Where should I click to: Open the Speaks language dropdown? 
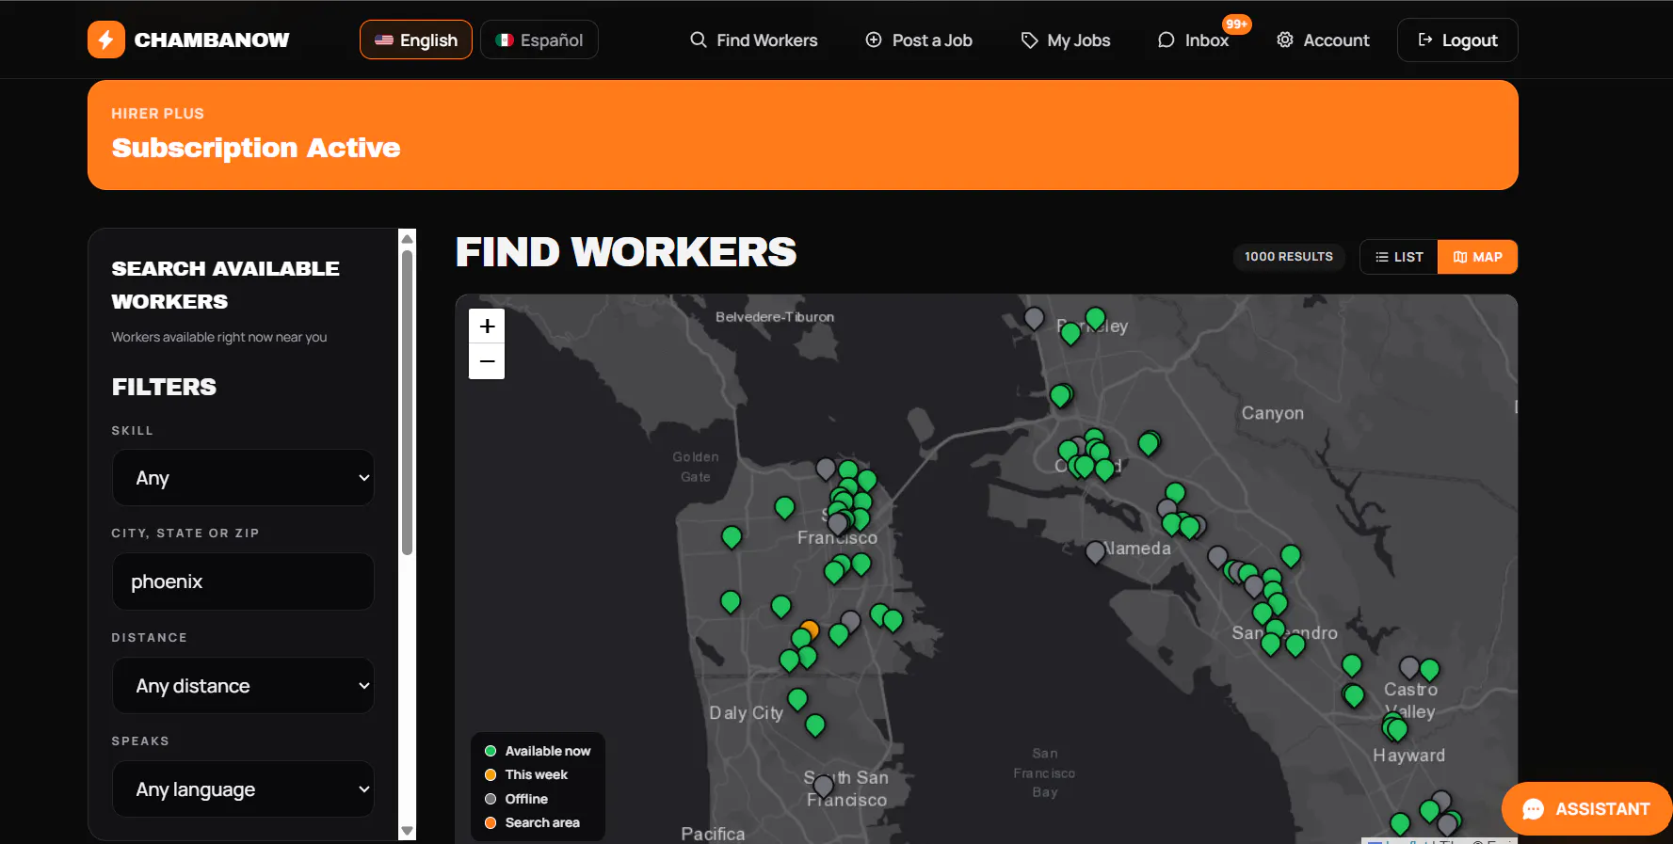(x=243, y=789)
